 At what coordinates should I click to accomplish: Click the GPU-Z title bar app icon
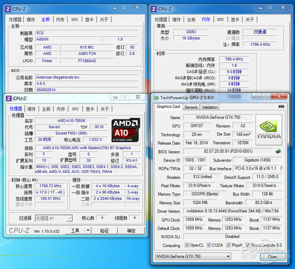[155, 98]
